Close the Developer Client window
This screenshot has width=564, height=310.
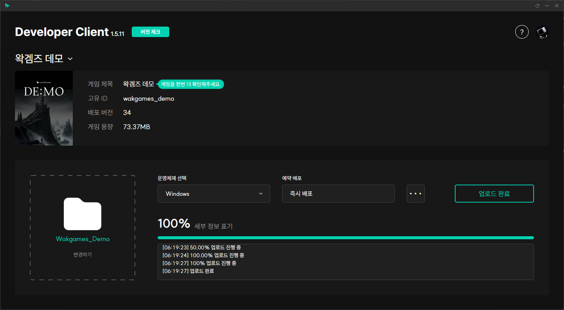pyautogui.click(x=557, y=6)
